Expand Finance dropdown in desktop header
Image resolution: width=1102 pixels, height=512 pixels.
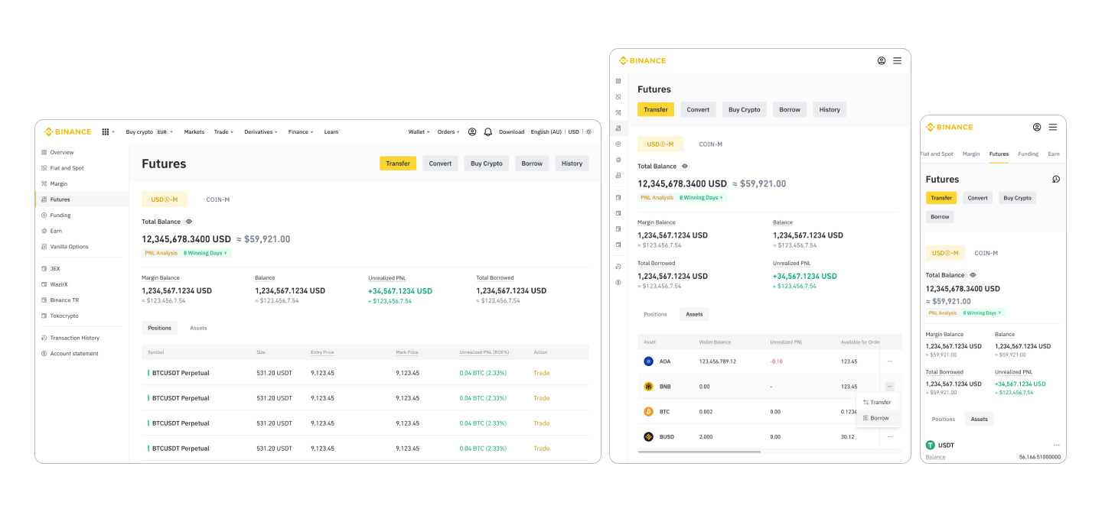tap(301, 131)
